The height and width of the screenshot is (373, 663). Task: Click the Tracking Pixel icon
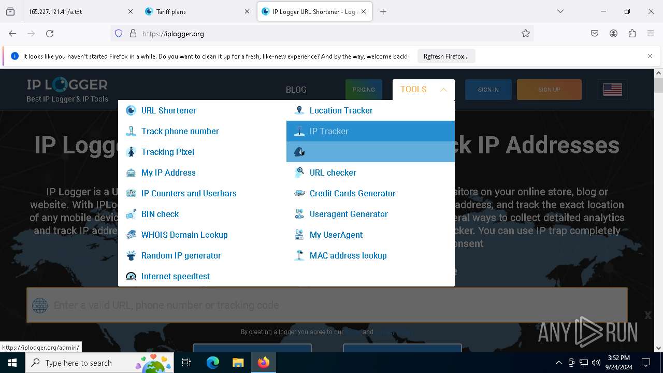pos(131,152)
